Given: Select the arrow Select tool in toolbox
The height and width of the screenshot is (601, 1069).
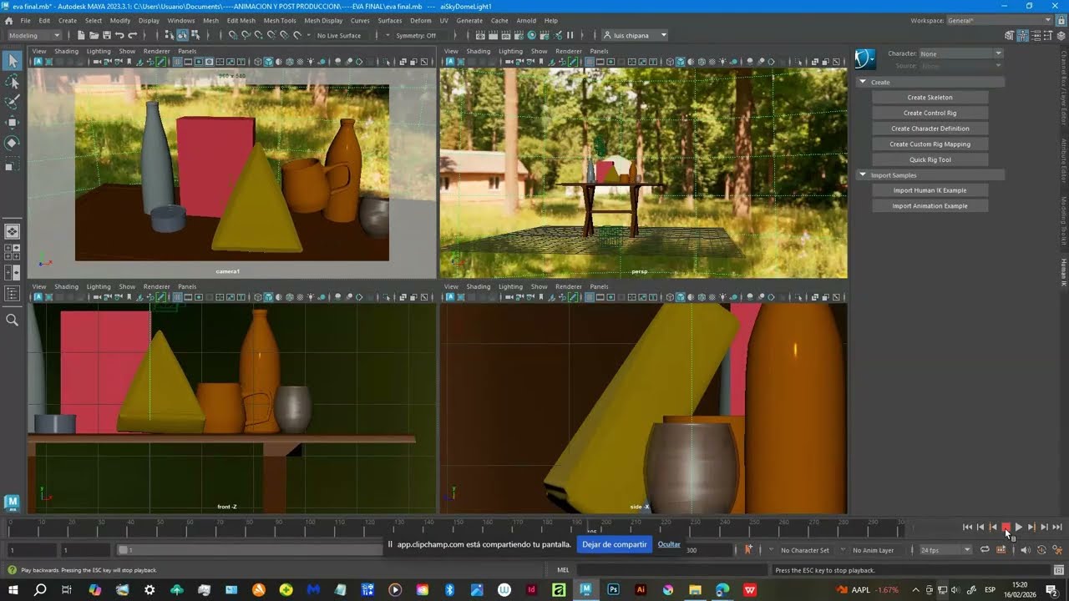Looking at the screenshot, I should pos(13,61).
